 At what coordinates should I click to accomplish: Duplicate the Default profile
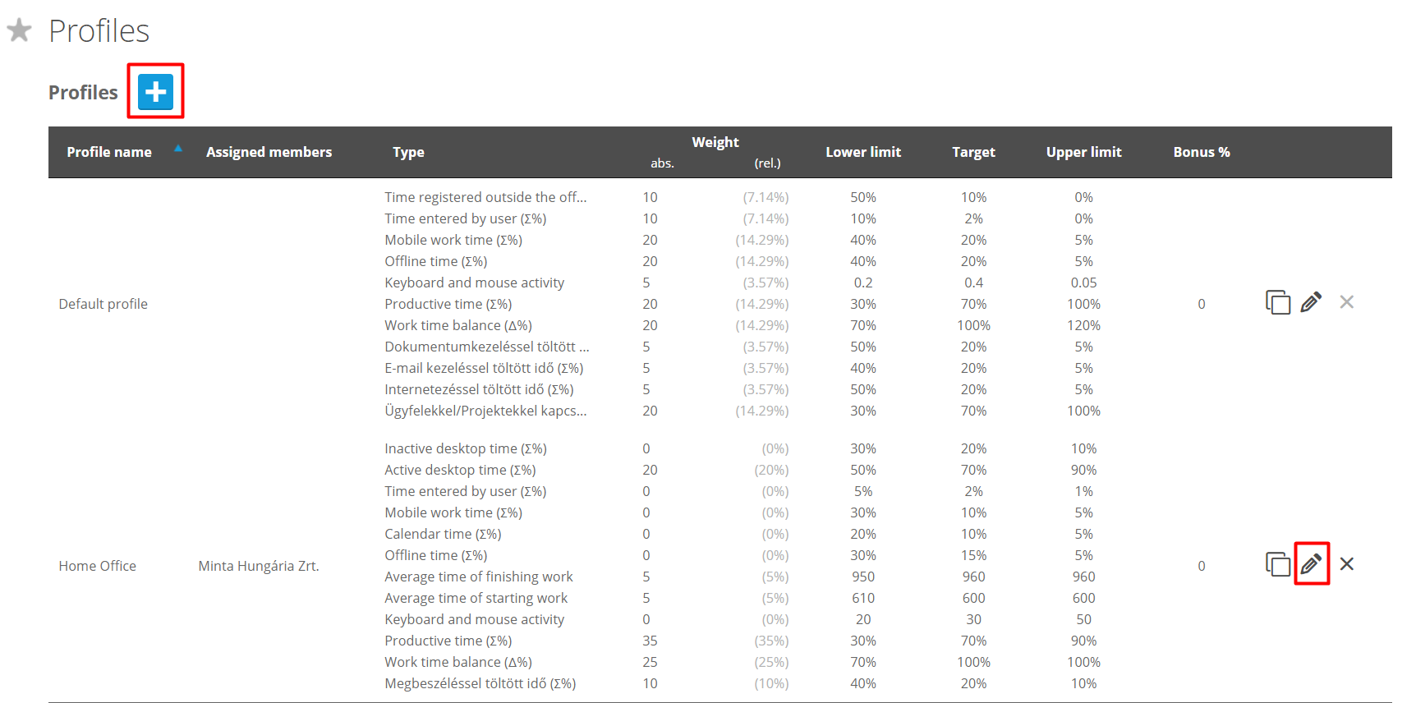tap(1277, 303)
